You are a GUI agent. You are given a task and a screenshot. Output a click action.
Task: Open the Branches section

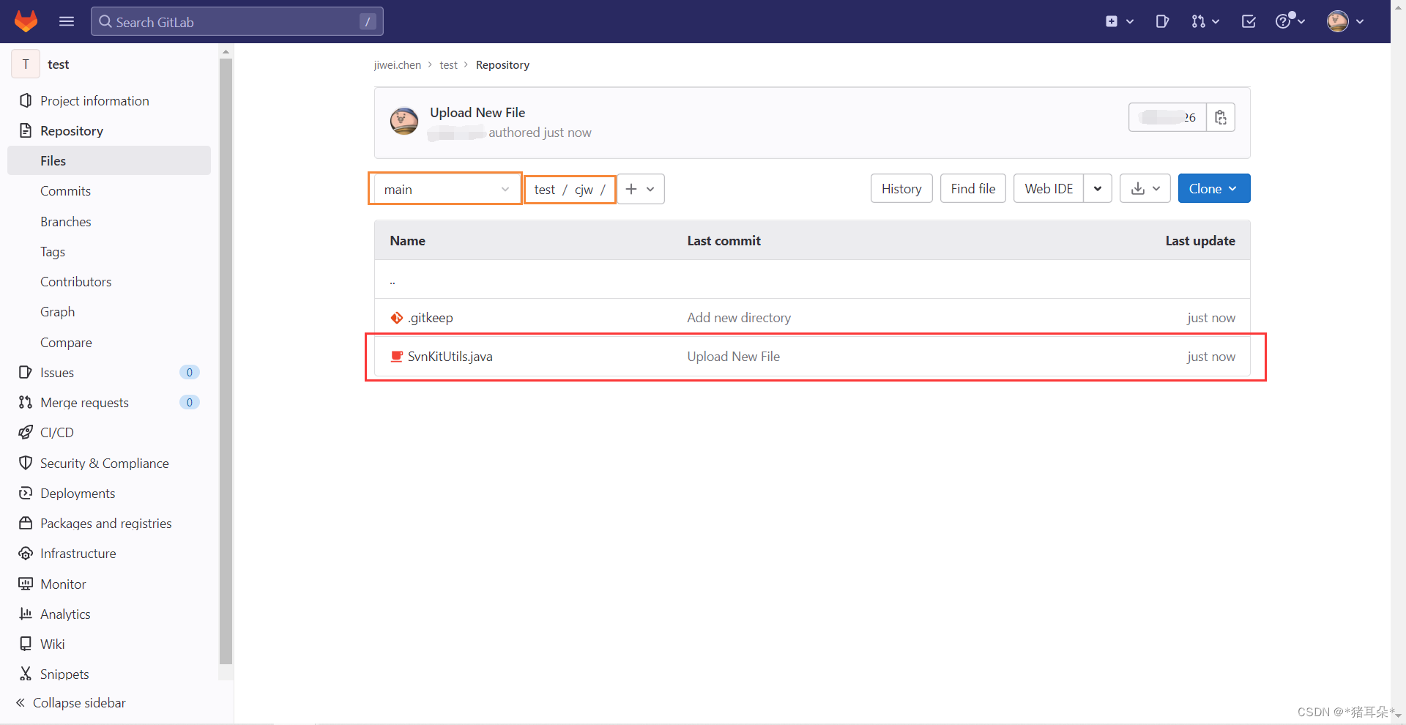click(x=65, y=221)
